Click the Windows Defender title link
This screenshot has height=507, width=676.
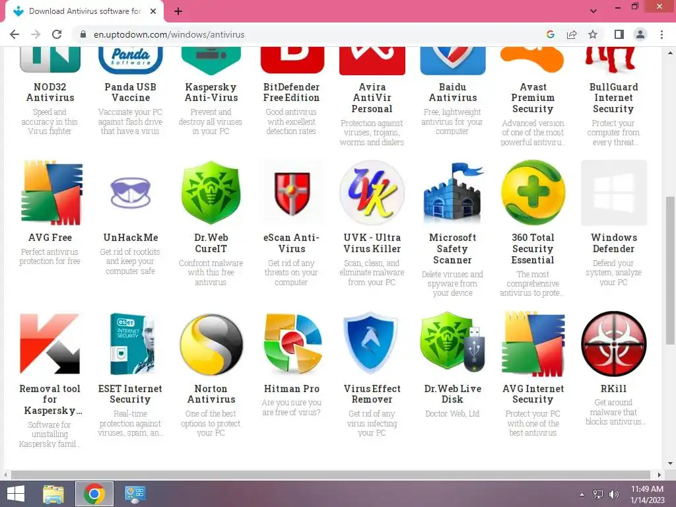click(x=613, y=243)
